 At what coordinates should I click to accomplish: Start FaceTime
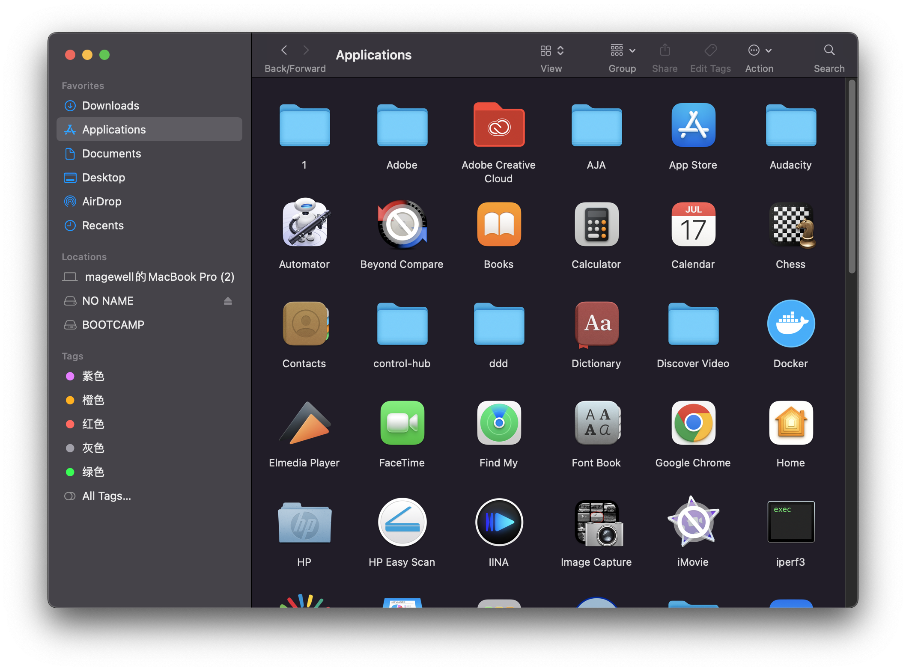[402, 423]
